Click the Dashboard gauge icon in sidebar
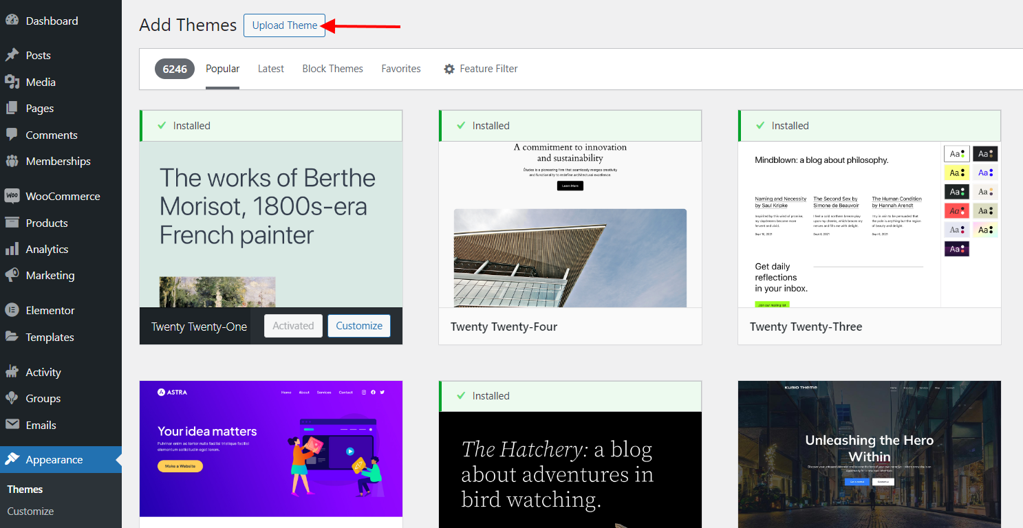 pos(12,21)
